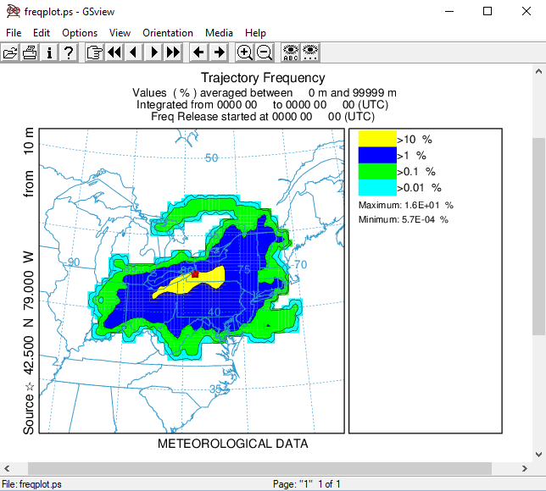
Task: Click the vertical scrollbar thumb
Action: (x=538, y=236)
